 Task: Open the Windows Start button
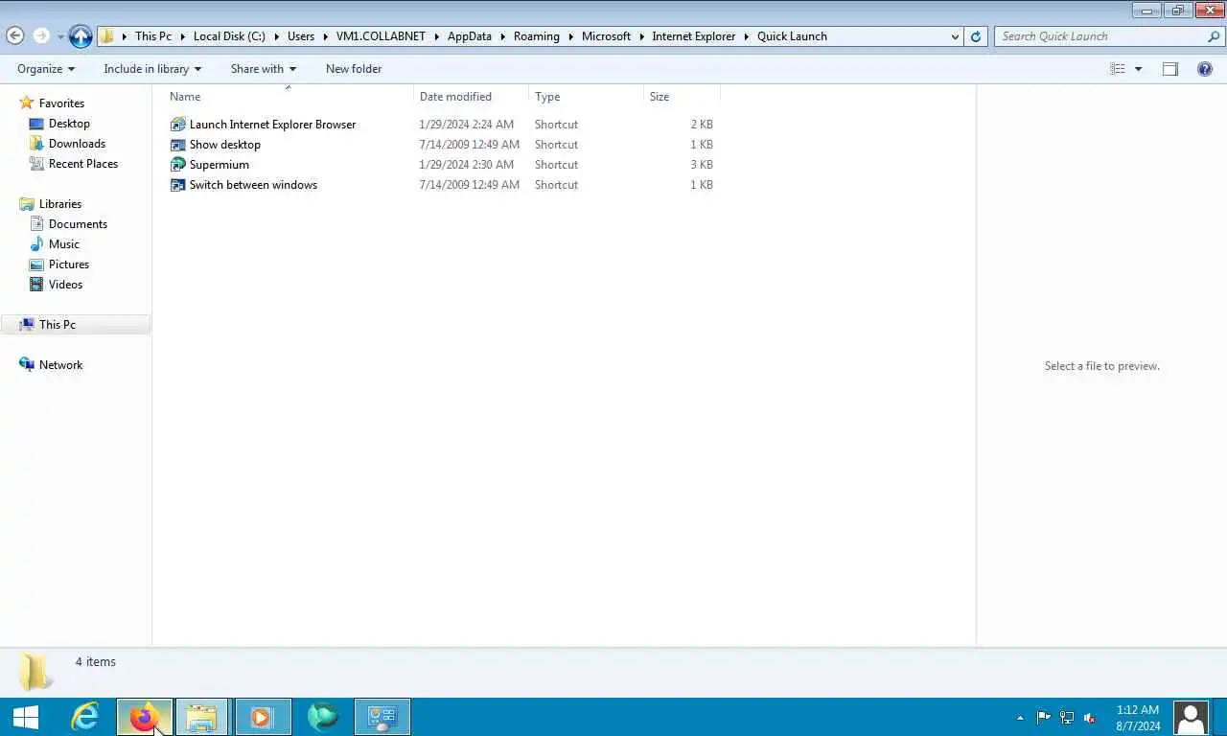pos(26,717)
